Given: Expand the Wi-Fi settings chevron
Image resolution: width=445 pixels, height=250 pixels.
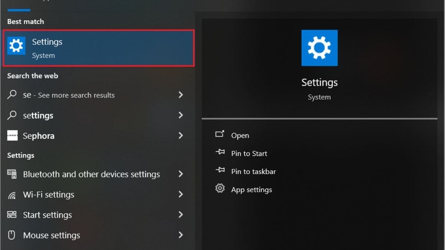Looking at the screenshot, I should point(181,194).
